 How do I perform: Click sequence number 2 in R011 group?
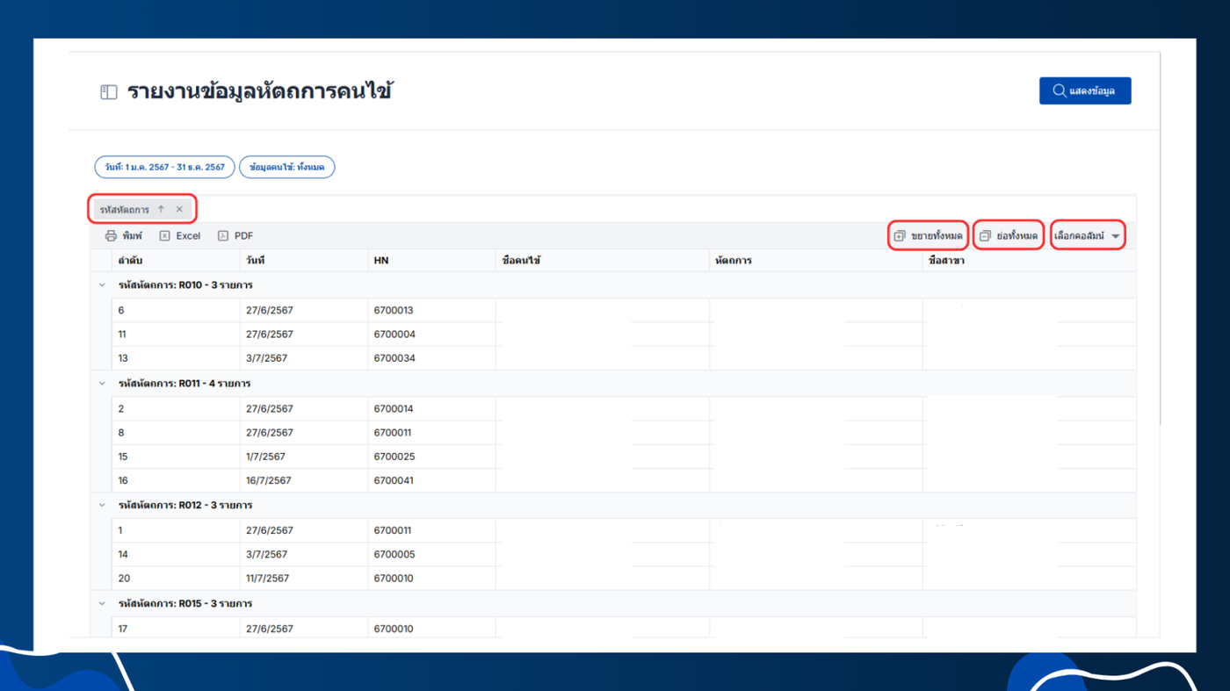pos(176,409)
